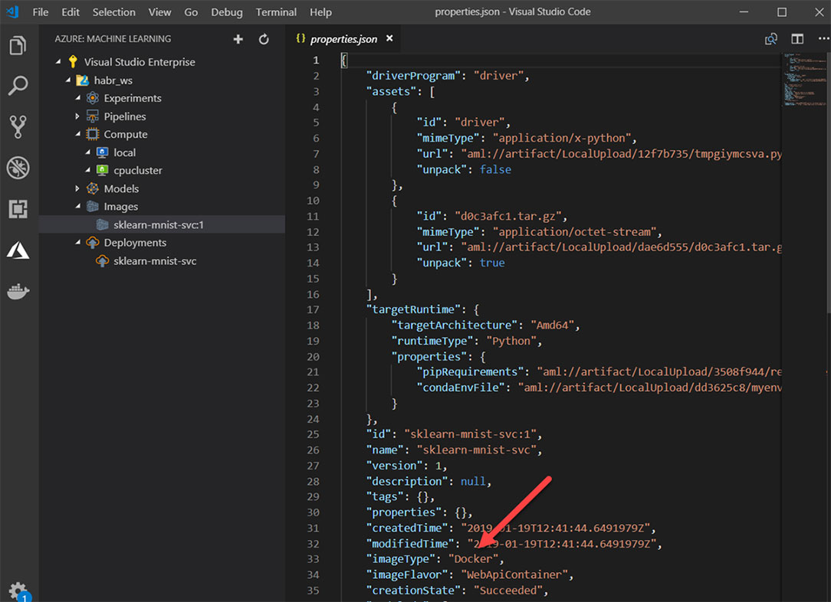The width and height of the screenshot is (831, 602).
Task: Select the Search icon in activity bar
Action: tap(18, 86)
